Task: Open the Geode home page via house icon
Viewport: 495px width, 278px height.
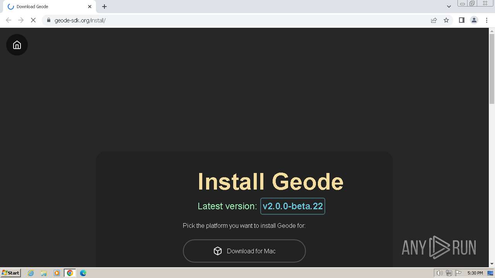Action: coord(17,45)
